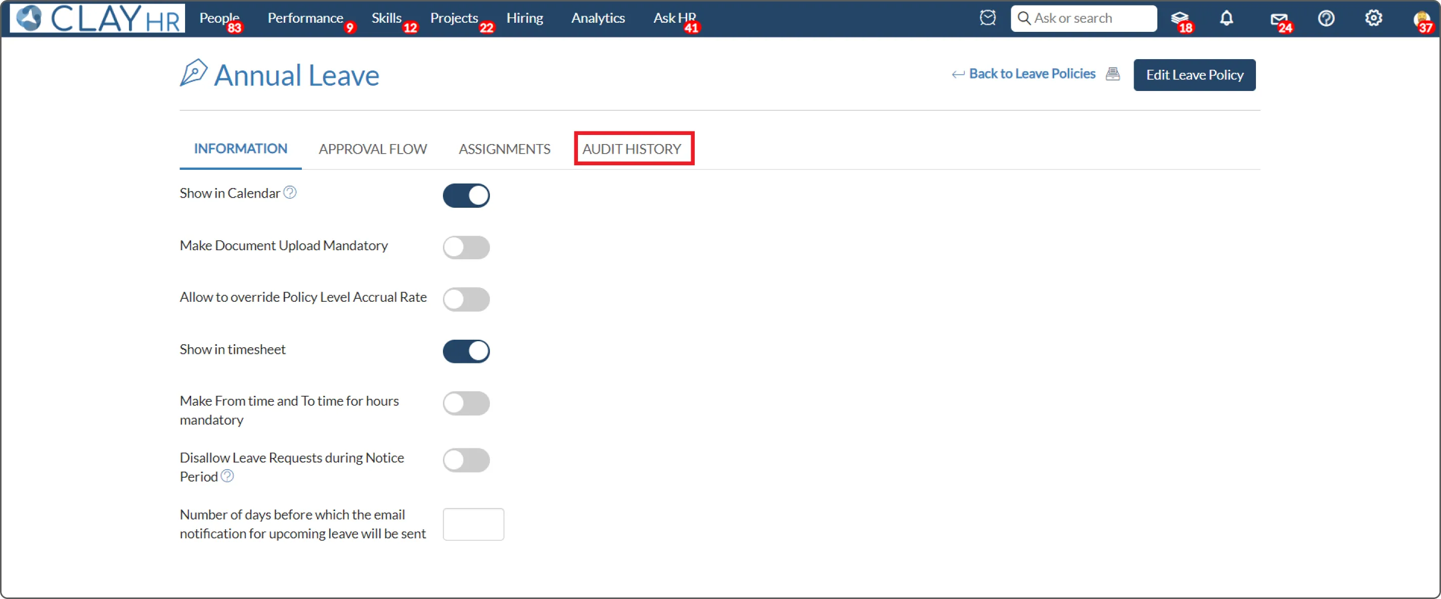The image size is (1441, 599).
Task: Click the Edit Leave Policy button
Action: [x=1194, y=75]
